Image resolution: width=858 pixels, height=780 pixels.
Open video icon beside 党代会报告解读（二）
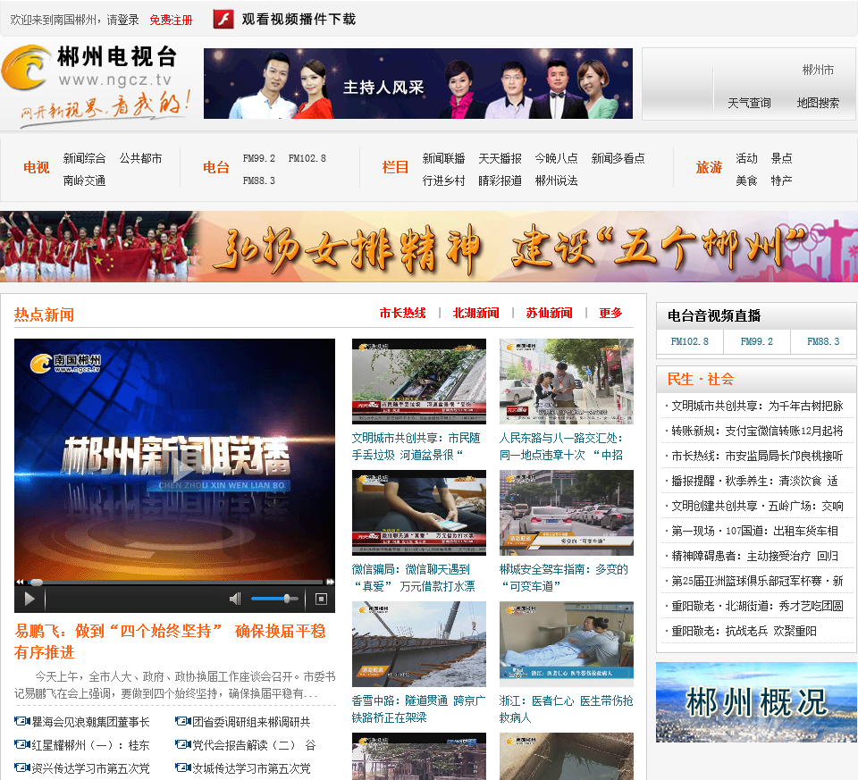tap(182, 744)
